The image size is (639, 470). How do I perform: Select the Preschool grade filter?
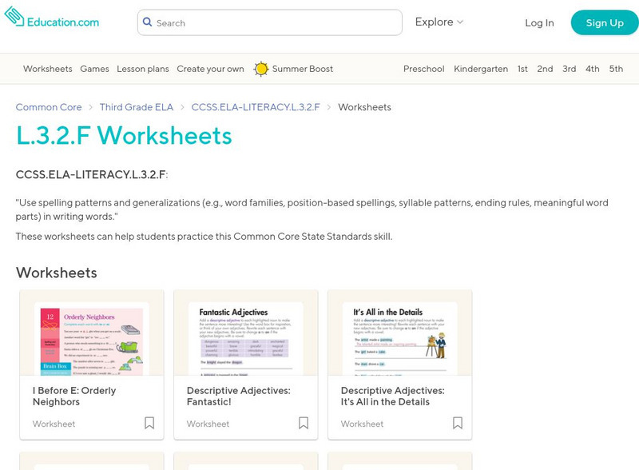click(424, 69)
